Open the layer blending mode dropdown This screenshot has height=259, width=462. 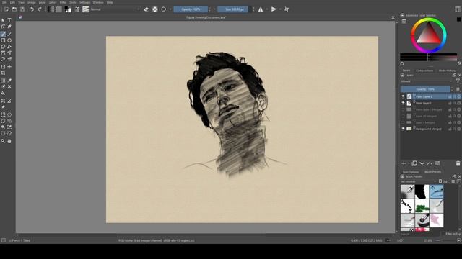point(427,81)
